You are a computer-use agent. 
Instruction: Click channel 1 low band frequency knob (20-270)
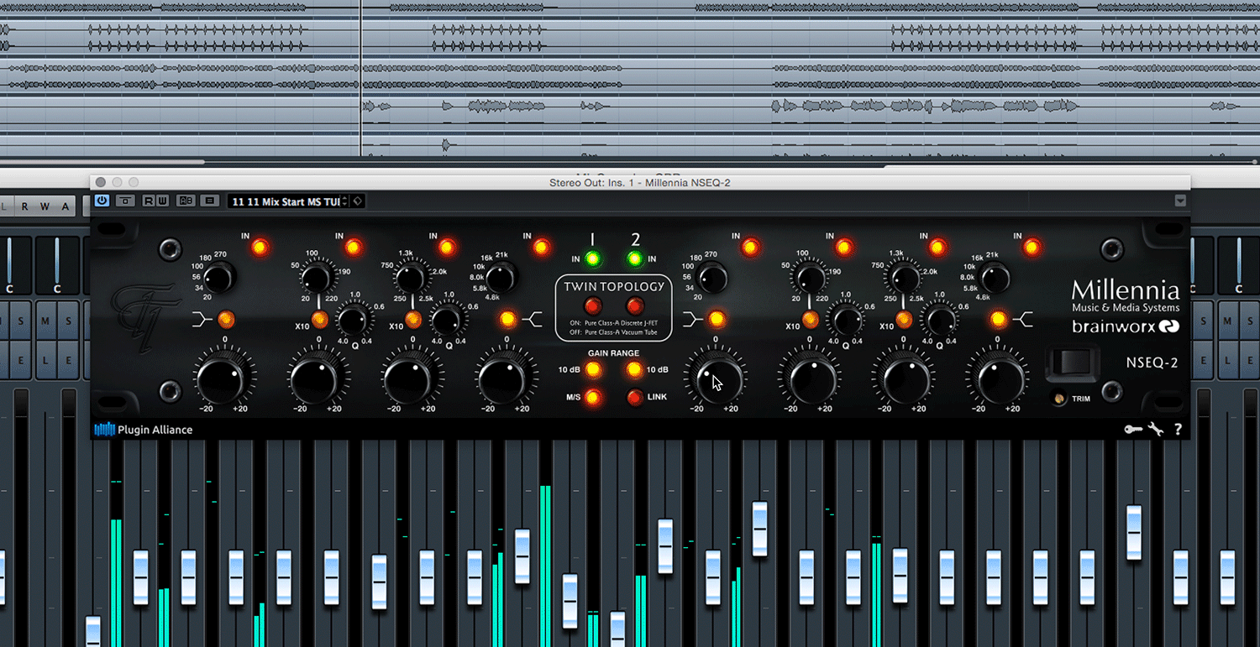[x=220, y=277]
